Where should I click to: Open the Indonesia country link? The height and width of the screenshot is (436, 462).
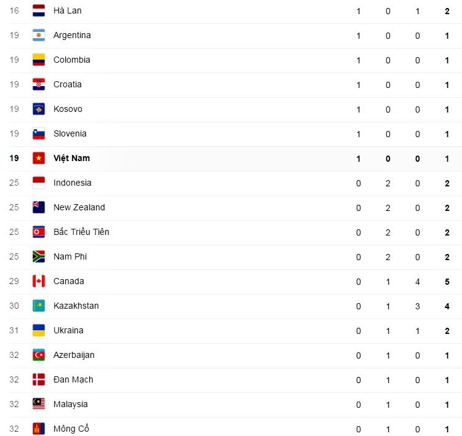(x=72, y=183)
